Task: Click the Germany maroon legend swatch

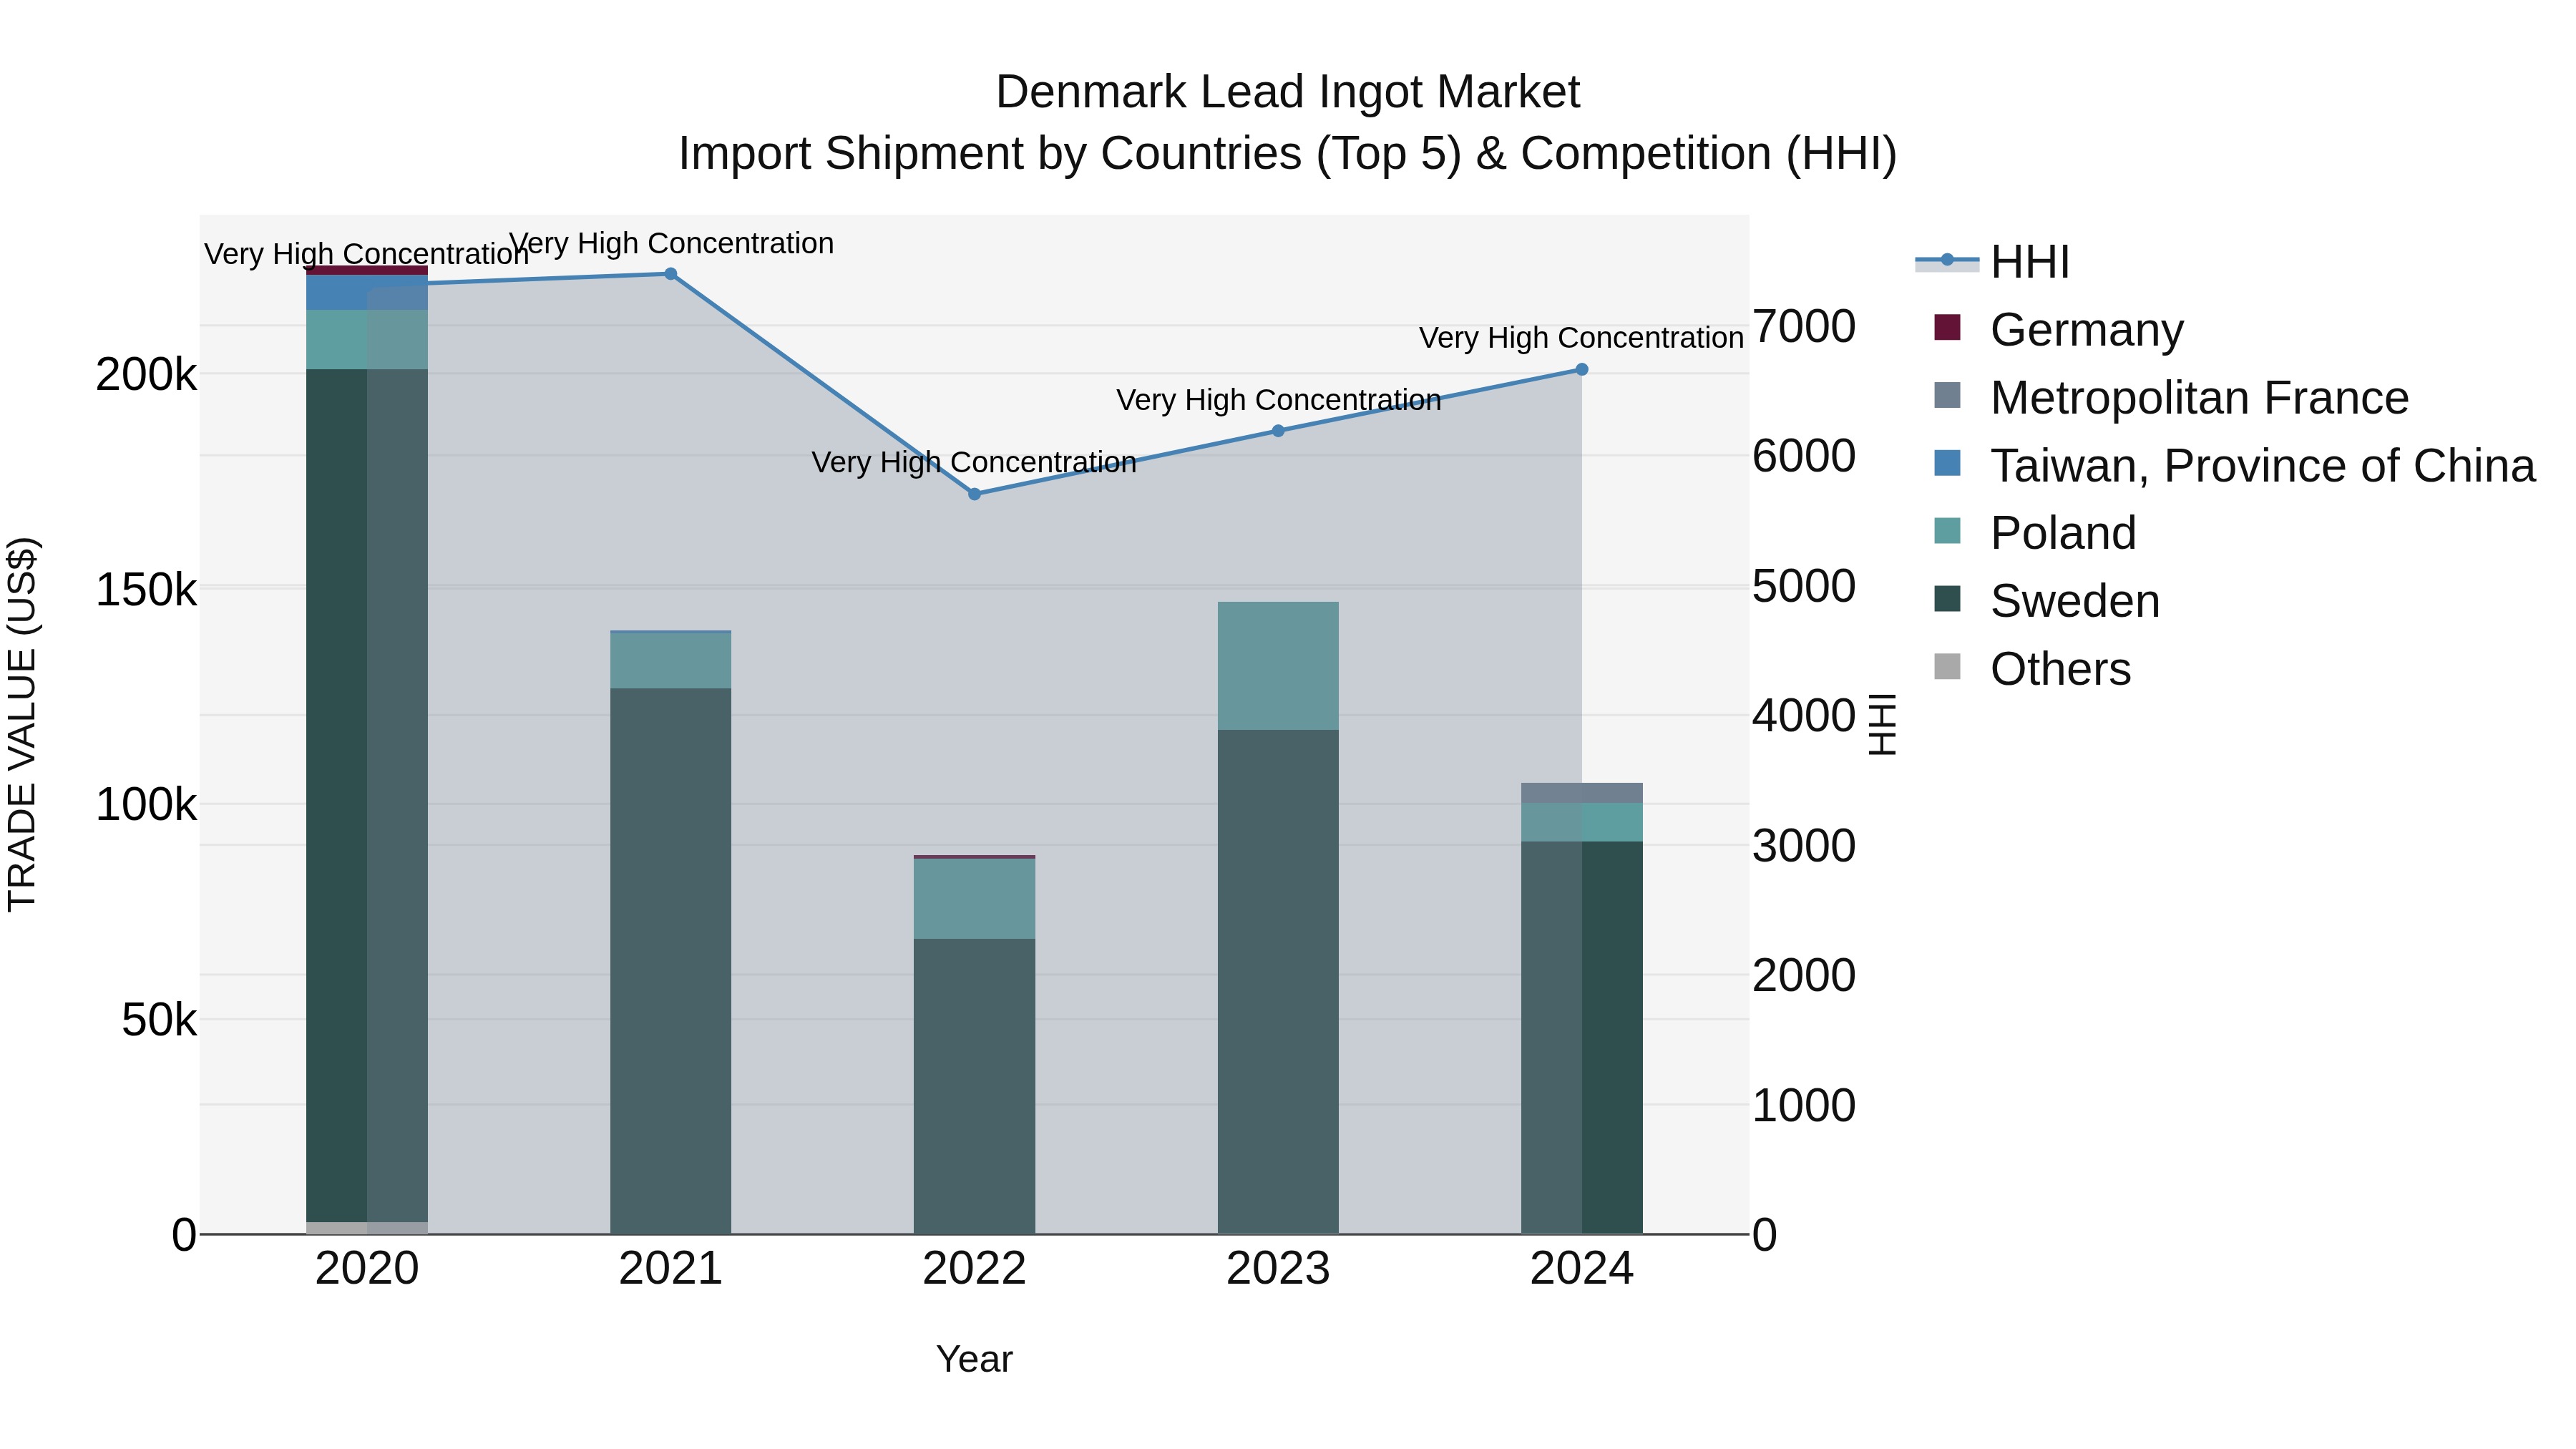Action: pos(1947,327)
